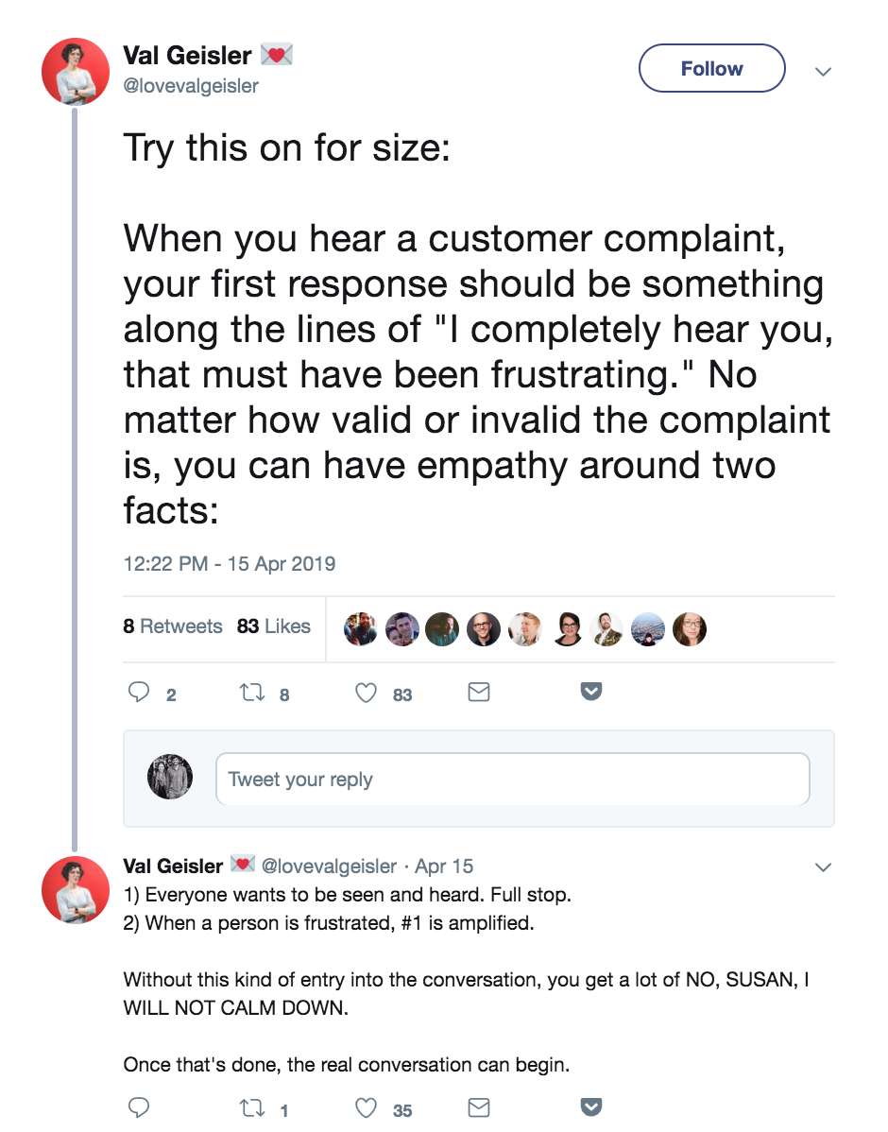
Task: Save second thread tweet to Pocket
Action: (591, 1107)
